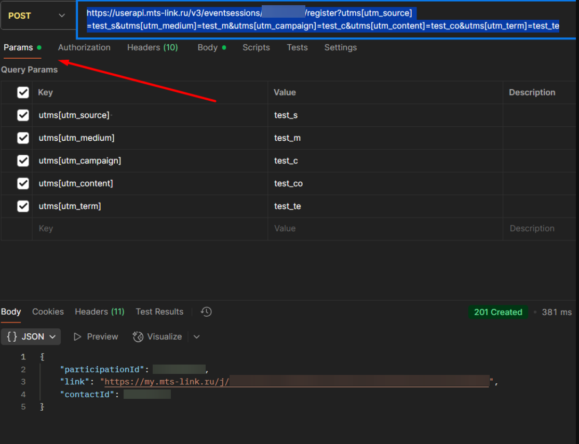Screen dimensions: 579x444
Task: Click the Visualize button label
Action: point(164,337)
